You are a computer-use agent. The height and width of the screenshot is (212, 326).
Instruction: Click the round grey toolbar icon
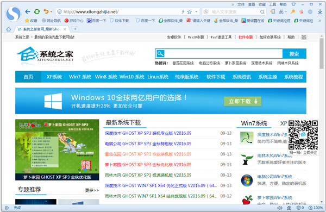pyautogui.click(x=310, y=12)
